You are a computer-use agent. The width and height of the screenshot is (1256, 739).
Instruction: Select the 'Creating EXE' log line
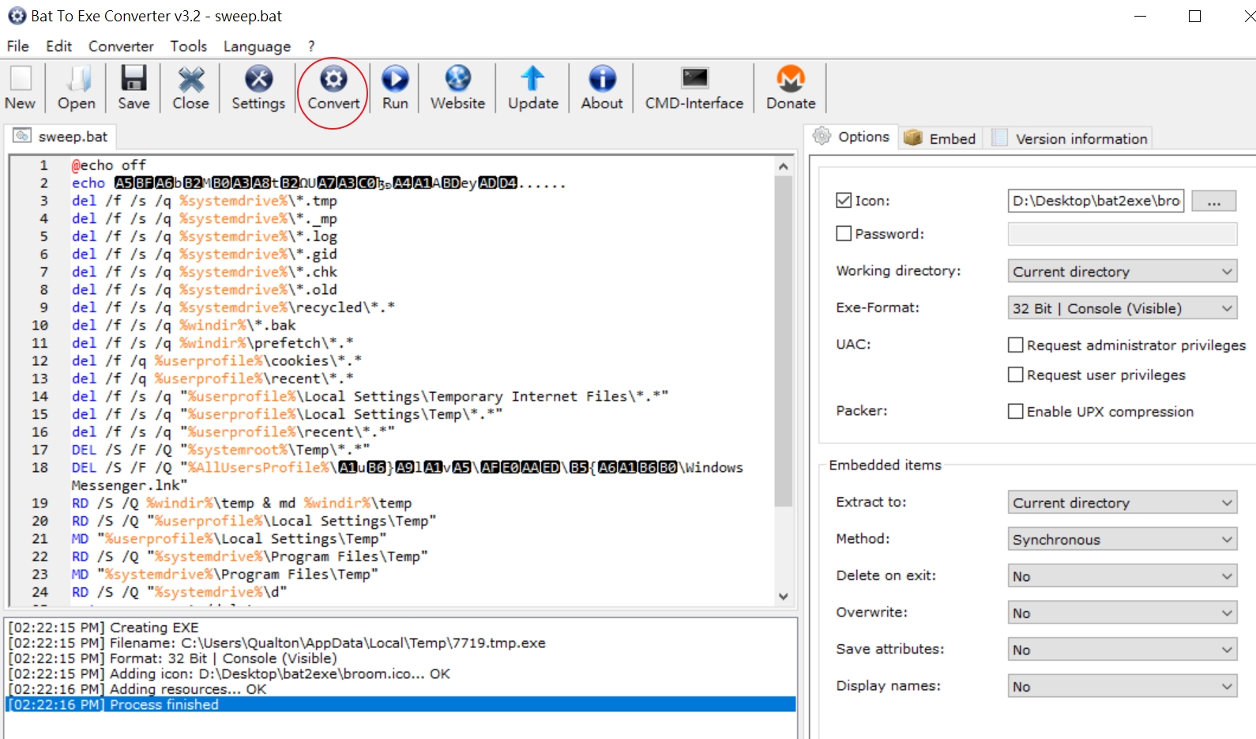coord(103,628)
